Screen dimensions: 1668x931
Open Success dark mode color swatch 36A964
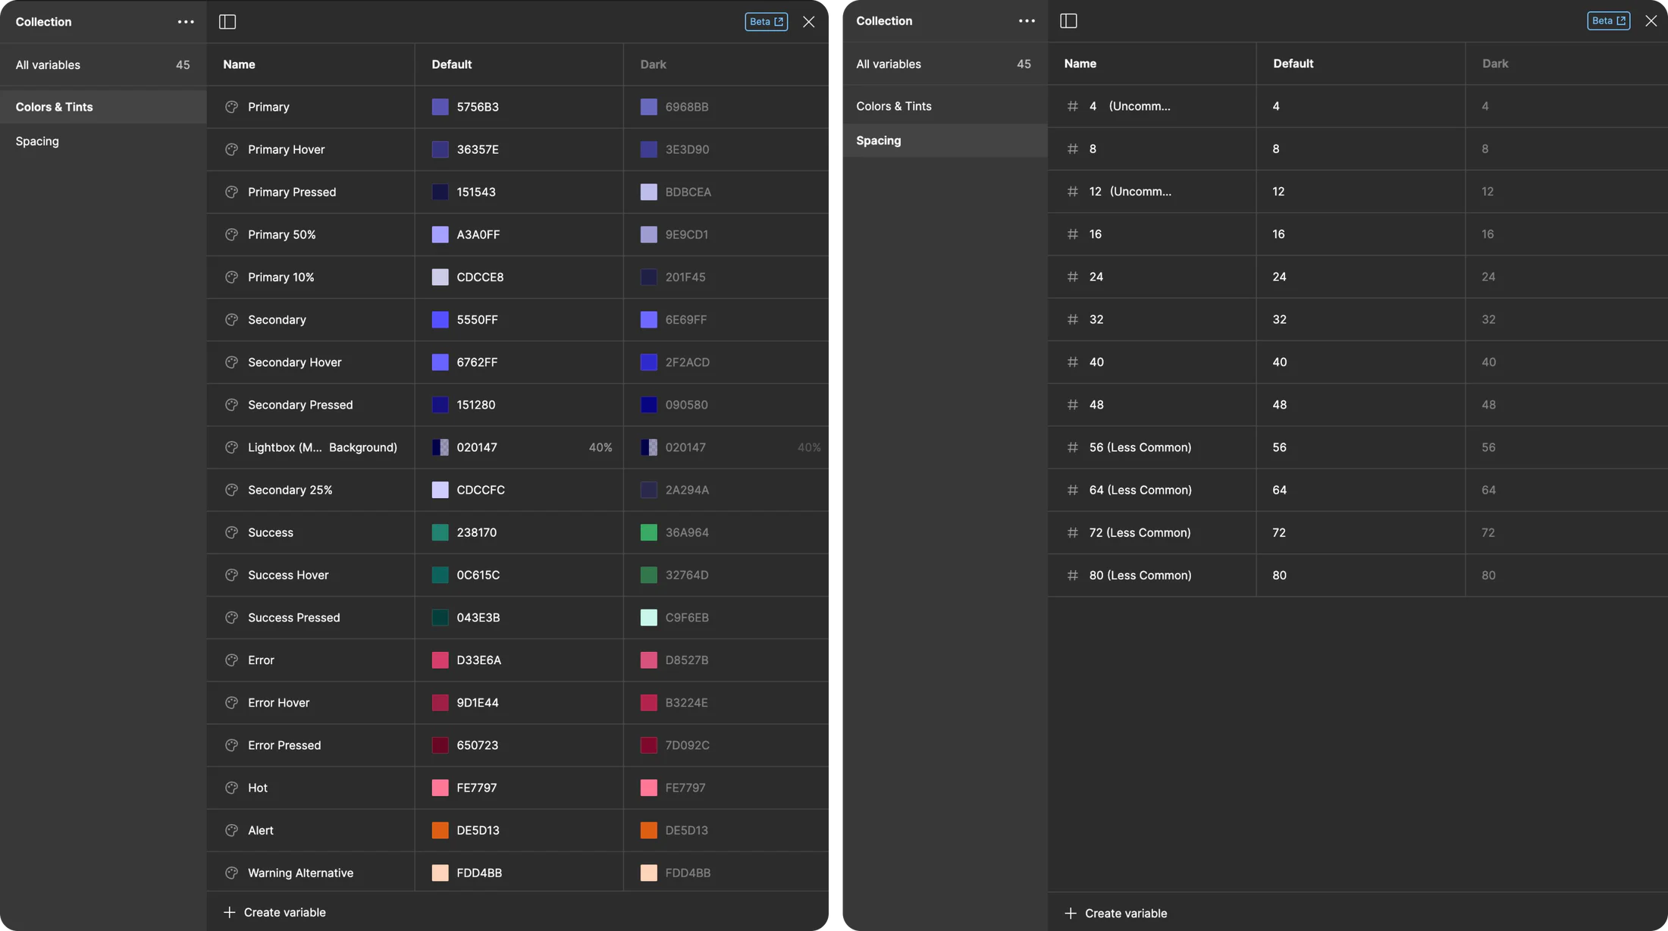pos(649,532)
